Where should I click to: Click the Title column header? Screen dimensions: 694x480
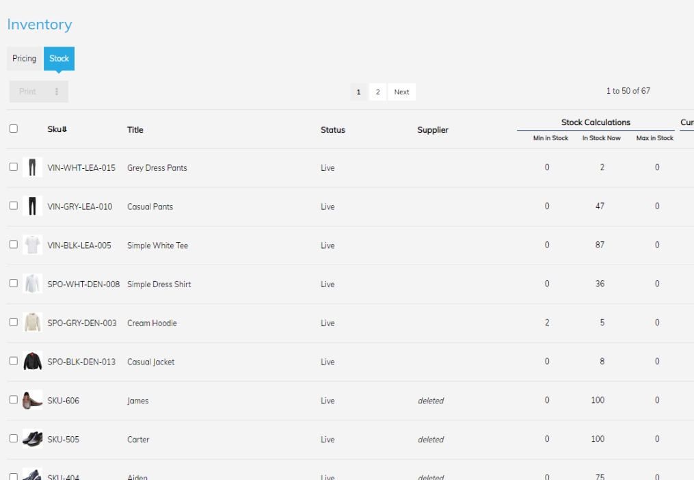[x=135, y=130]
